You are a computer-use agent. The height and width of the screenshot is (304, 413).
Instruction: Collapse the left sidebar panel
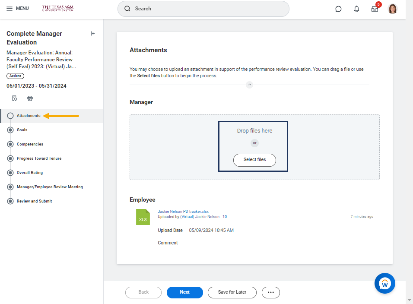92,34
